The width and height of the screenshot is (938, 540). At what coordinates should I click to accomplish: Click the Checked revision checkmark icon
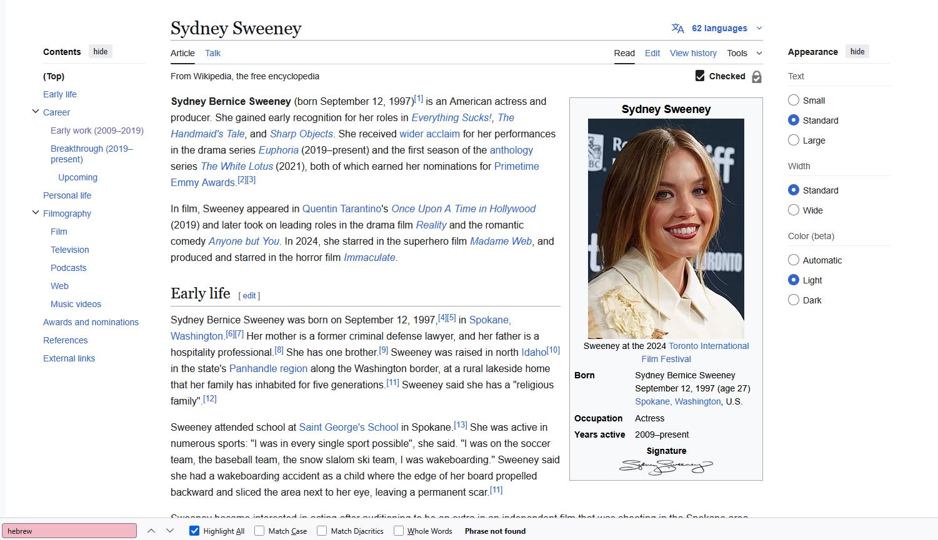click(x=700, y=76)
